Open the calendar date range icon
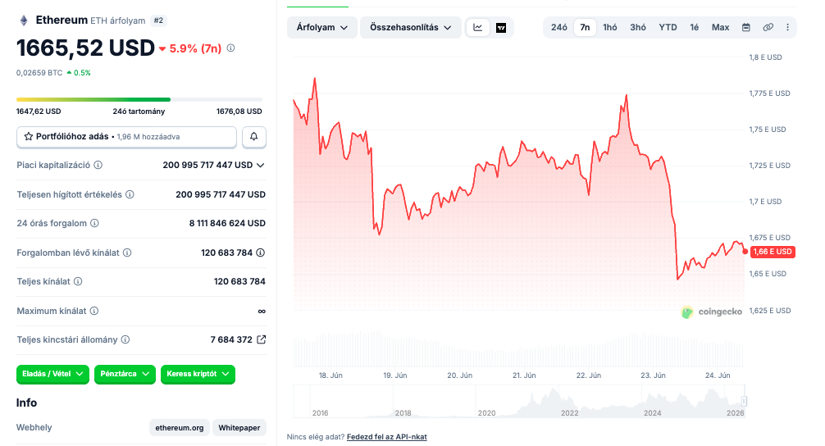 746,27
